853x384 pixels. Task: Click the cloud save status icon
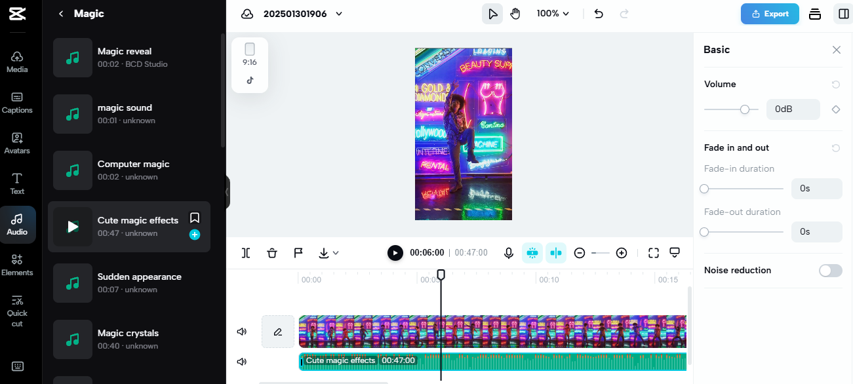pos(247,14)
